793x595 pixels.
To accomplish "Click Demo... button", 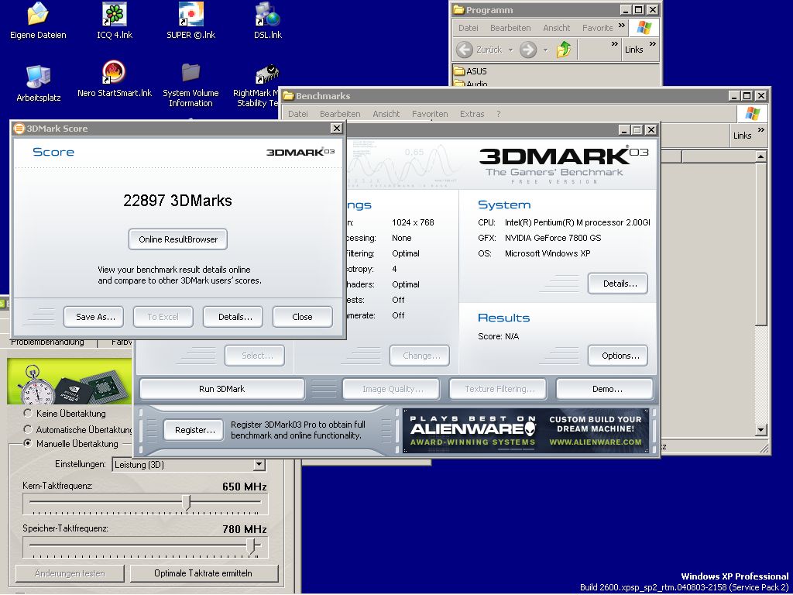I will point(605,389).
